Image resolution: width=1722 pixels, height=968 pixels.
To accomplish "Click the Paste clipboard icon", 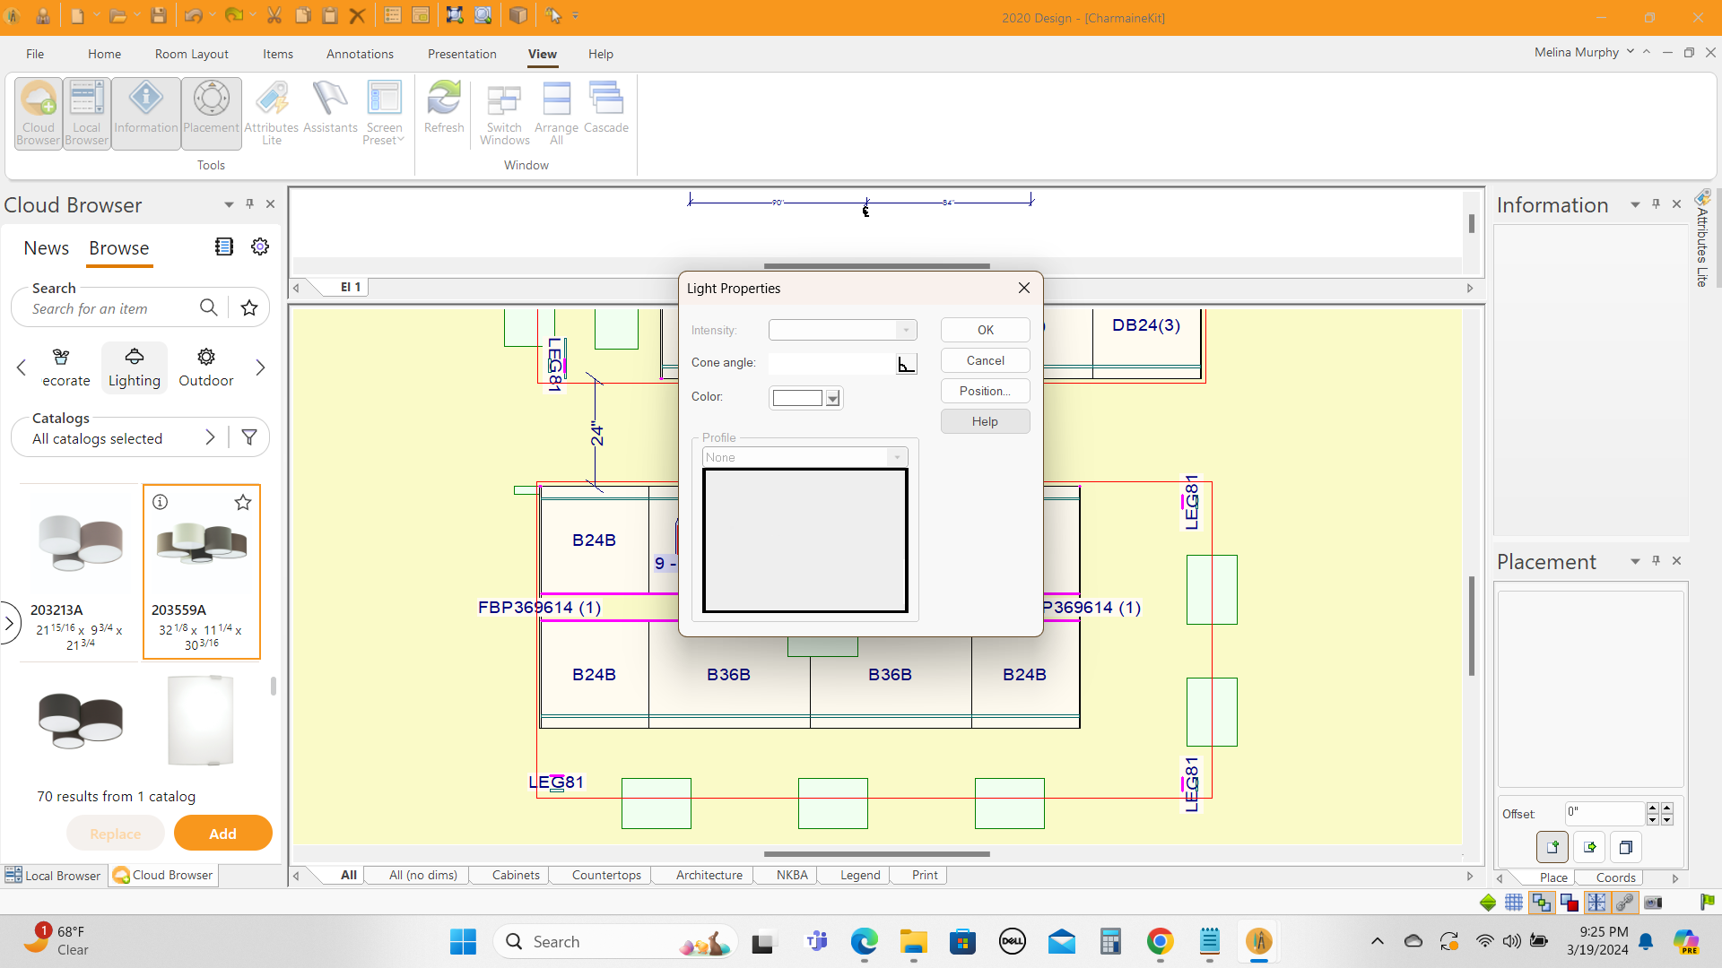I will tap(330, 16).
